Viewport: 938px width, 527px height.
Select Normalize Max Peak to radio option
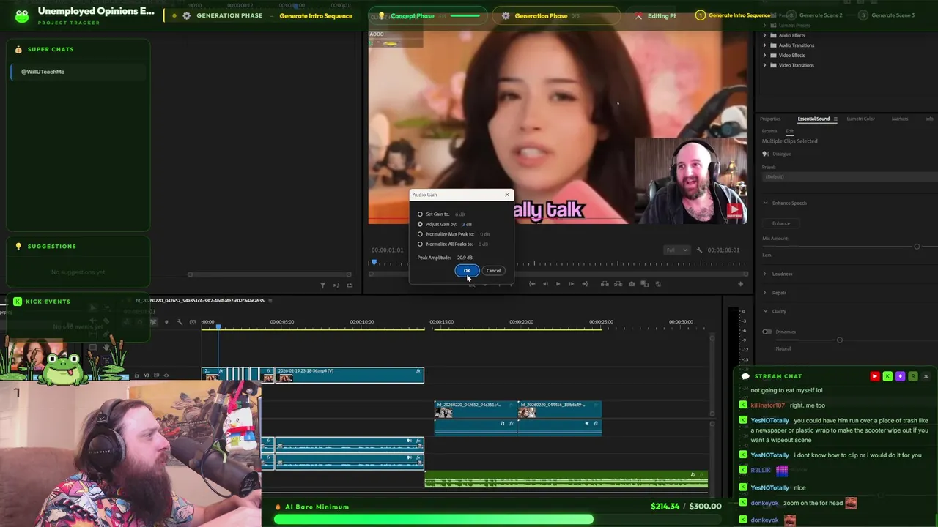tap(420, 234)
